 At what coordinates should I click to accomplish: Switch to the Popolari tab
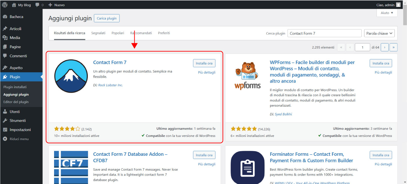coord(118,33)
